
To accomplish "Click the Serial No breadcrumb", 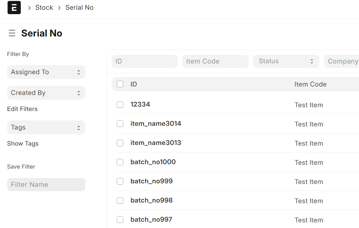I will (79, 8).
